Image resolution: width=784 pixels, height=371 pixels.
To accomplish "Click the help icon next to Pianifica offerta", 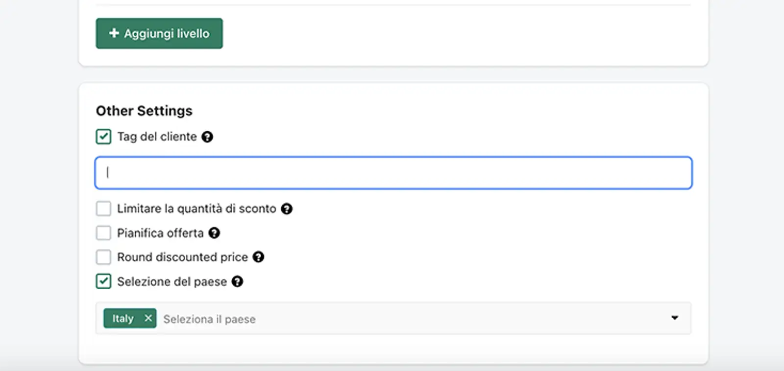I will point(214,233).
